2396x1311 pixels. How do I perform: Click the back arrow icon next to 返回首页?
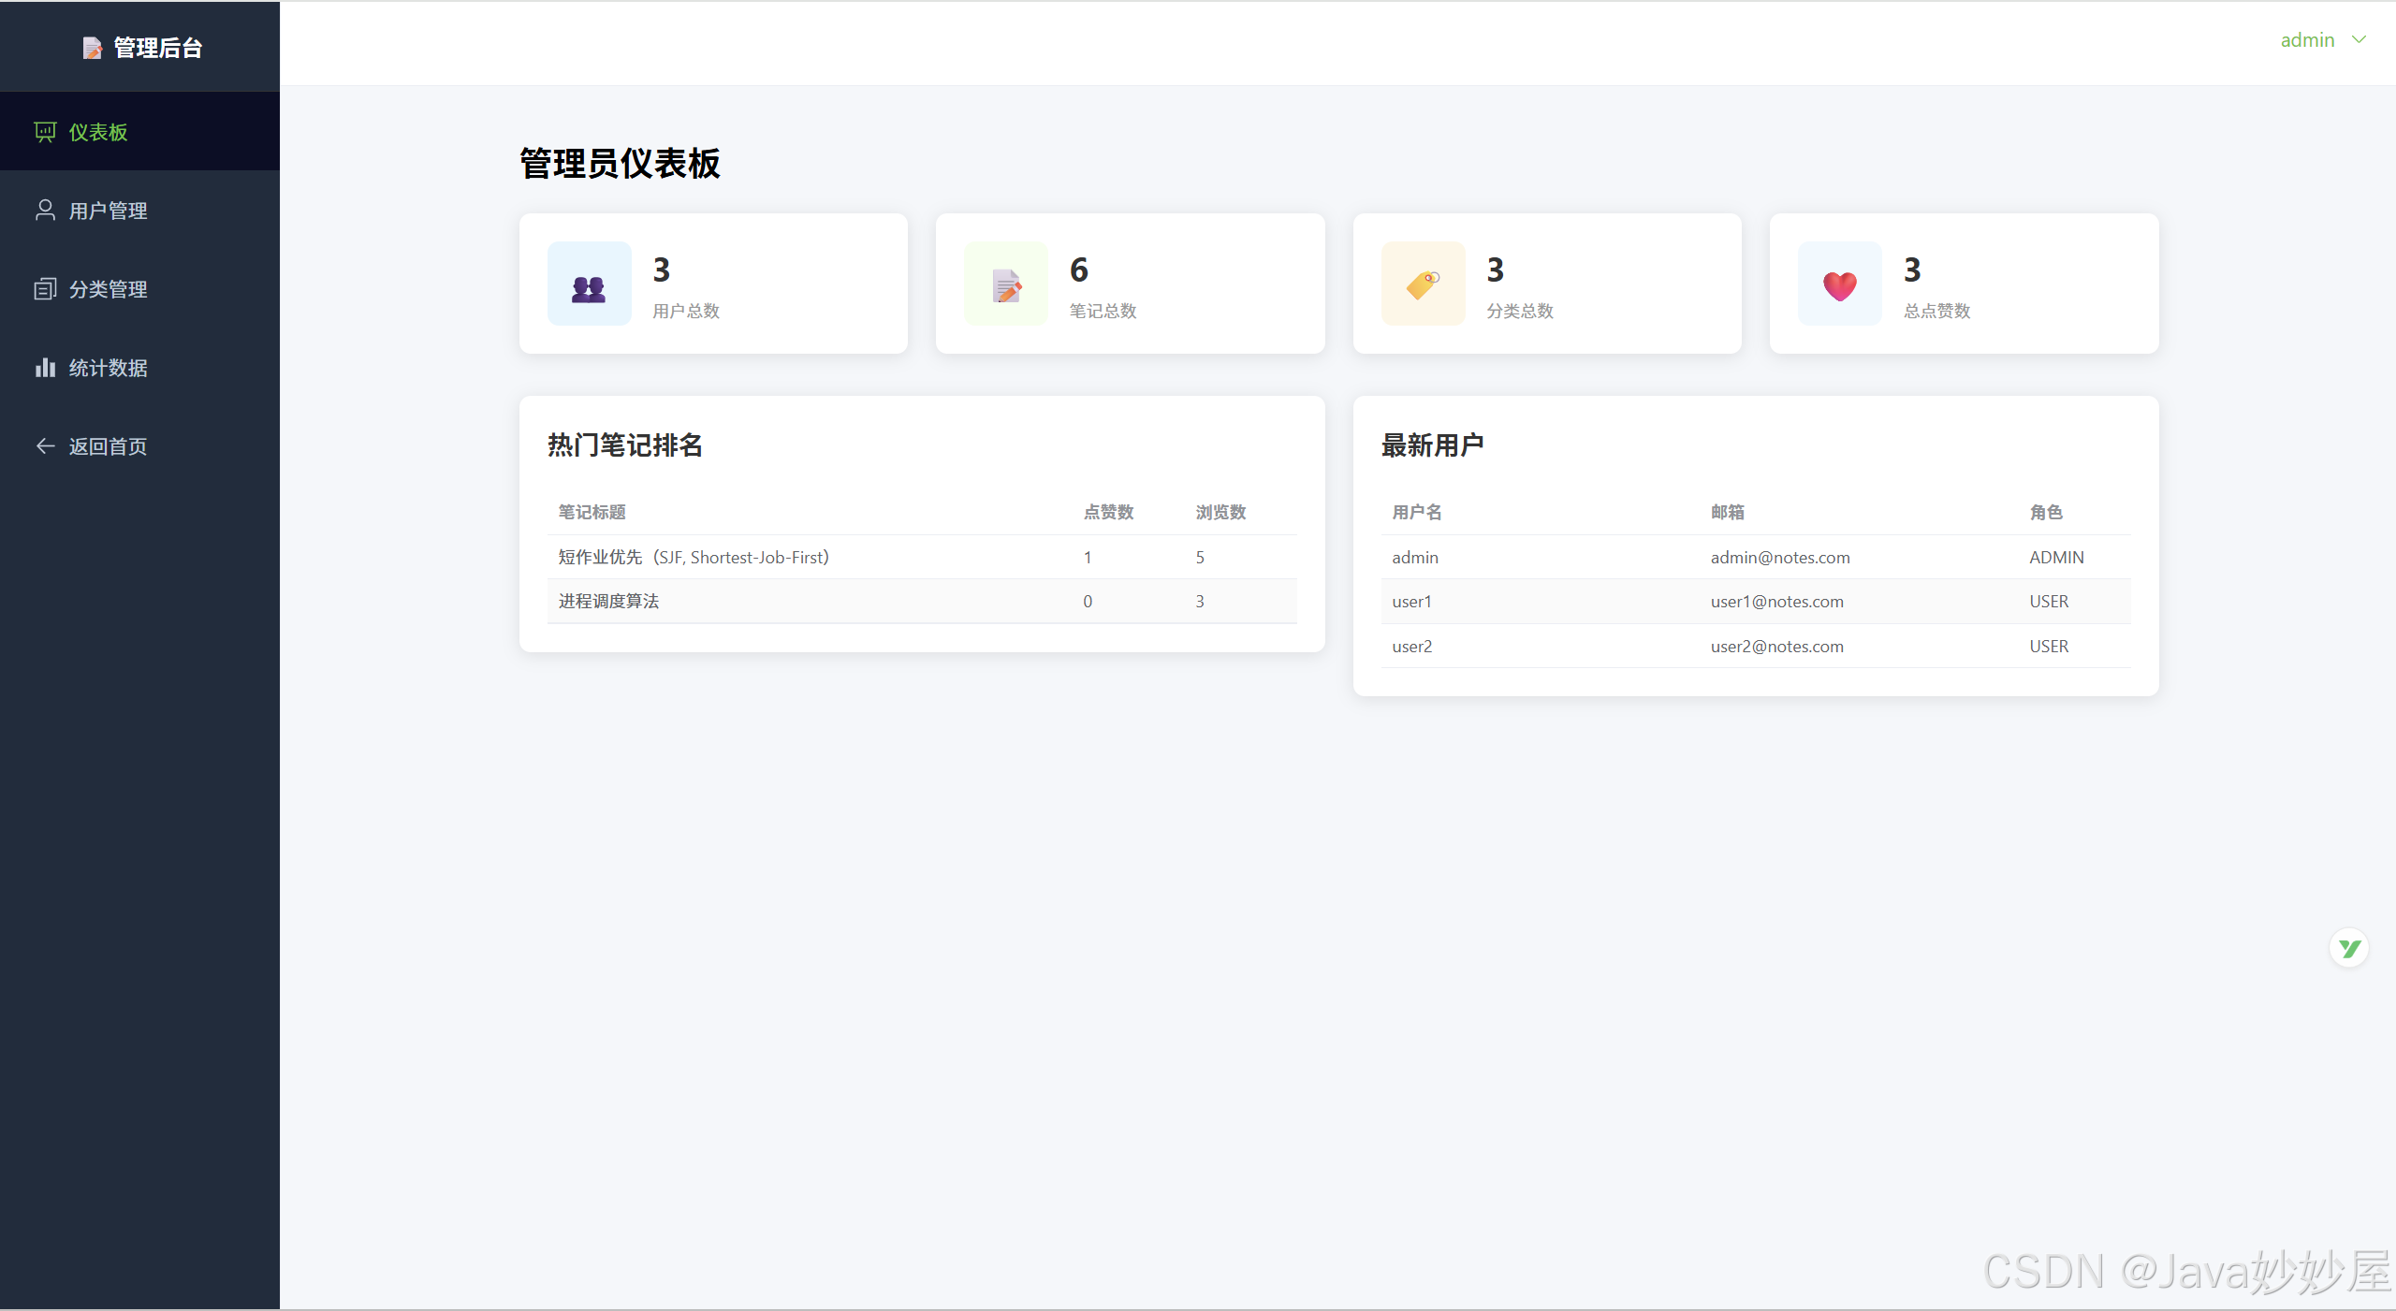click(45, 446)
